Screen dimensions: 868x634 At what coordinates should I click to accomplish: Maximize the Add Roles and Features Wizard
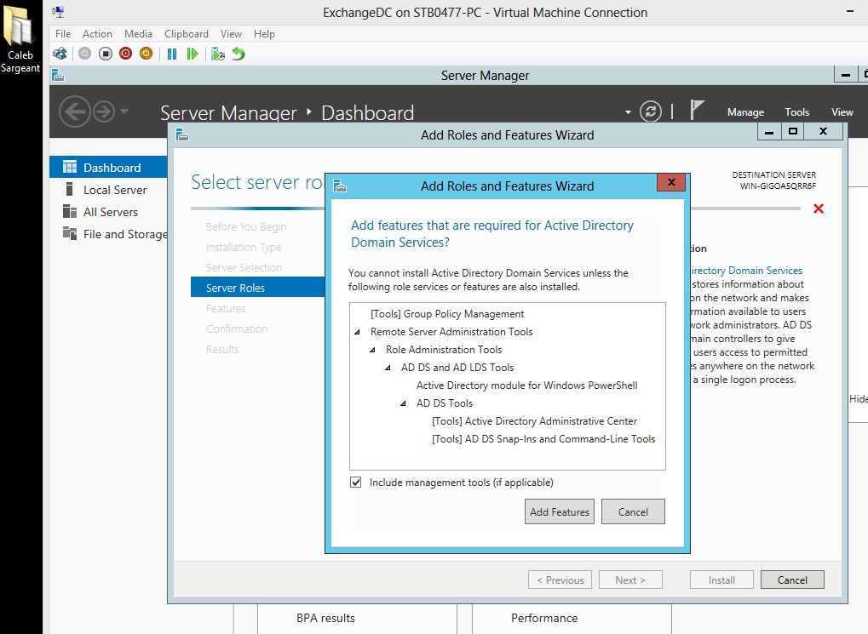click(793, 131)
